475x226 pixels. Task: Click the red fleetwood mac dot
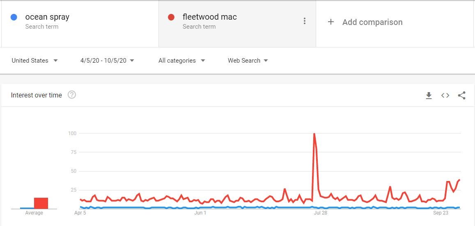click(171, 17)
